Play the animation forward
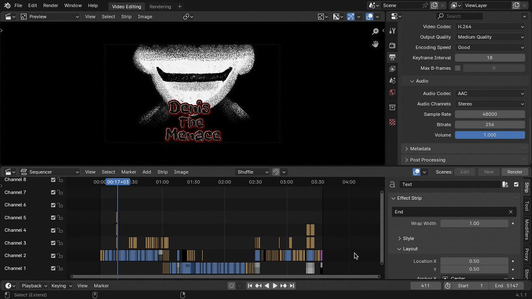Viewport: 532px width, 299px height. coord(275,286)
